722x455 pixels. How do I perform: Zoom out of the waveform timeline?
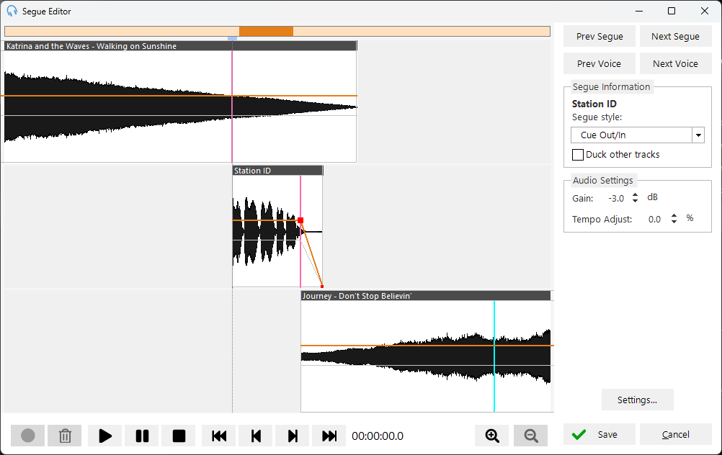click(x=530, y=436)
